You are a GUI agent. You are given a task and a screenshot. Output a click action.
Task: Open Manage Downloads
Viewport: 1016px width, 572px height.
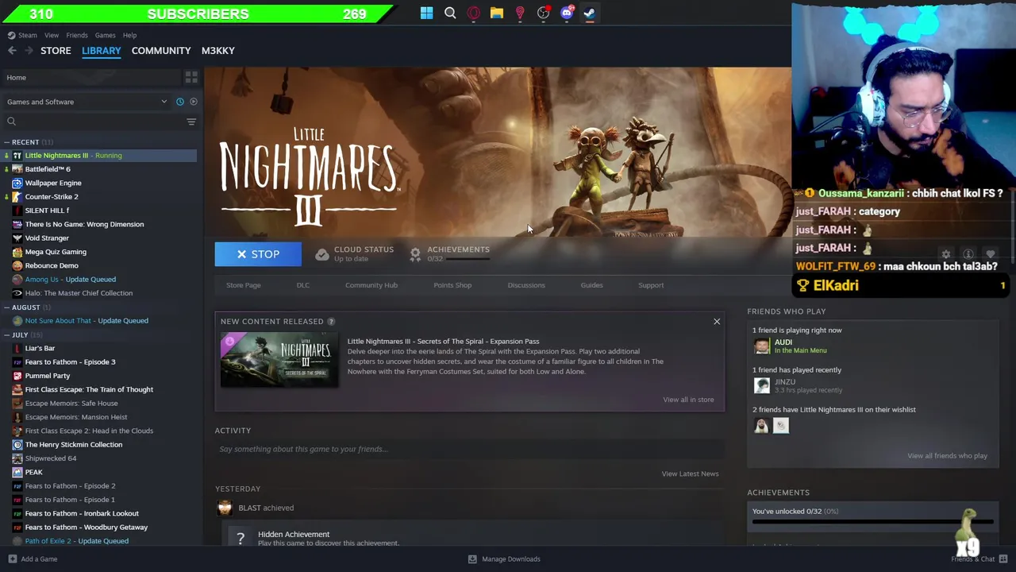504,559
